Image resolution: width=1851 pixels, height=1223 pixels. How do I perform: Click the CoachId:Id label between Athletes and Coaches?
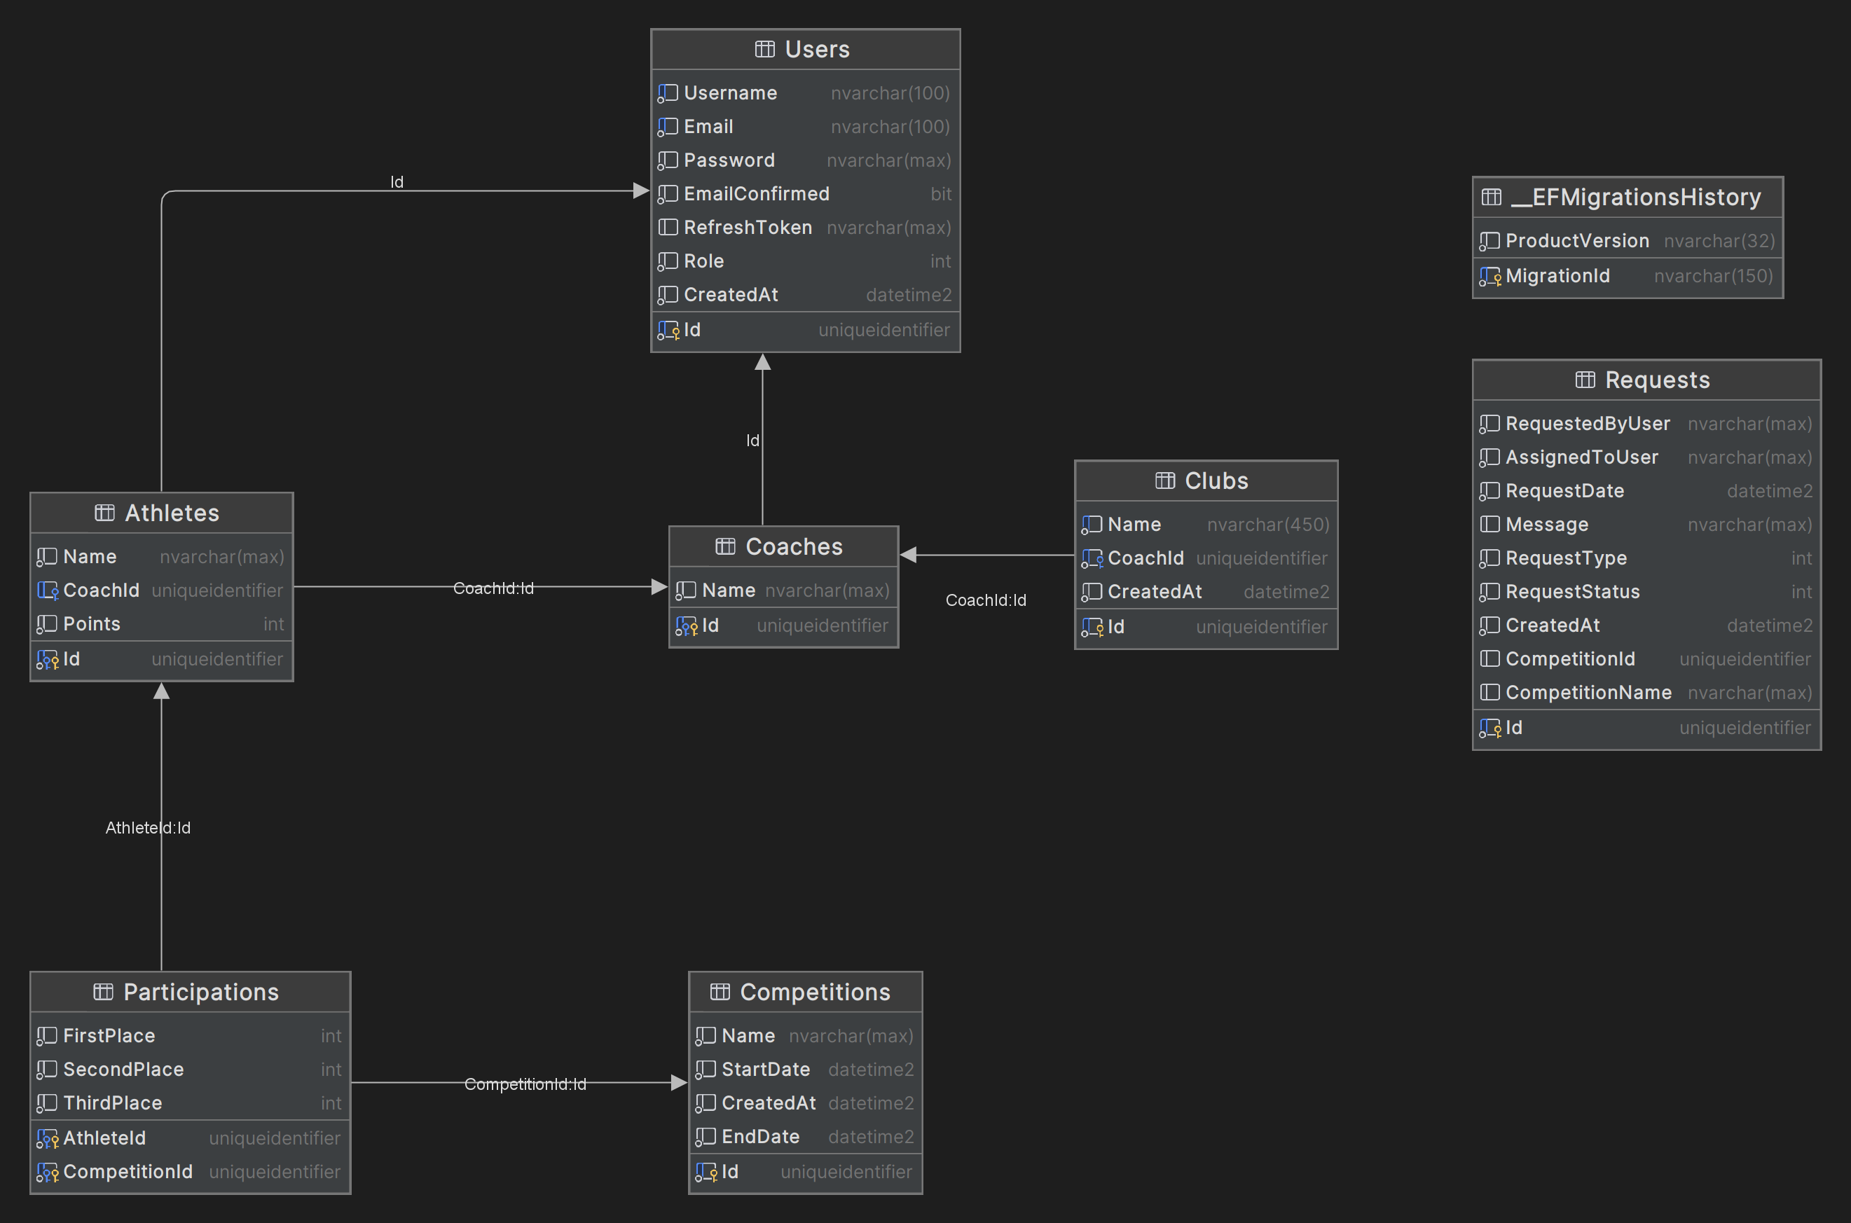(494, 588)
